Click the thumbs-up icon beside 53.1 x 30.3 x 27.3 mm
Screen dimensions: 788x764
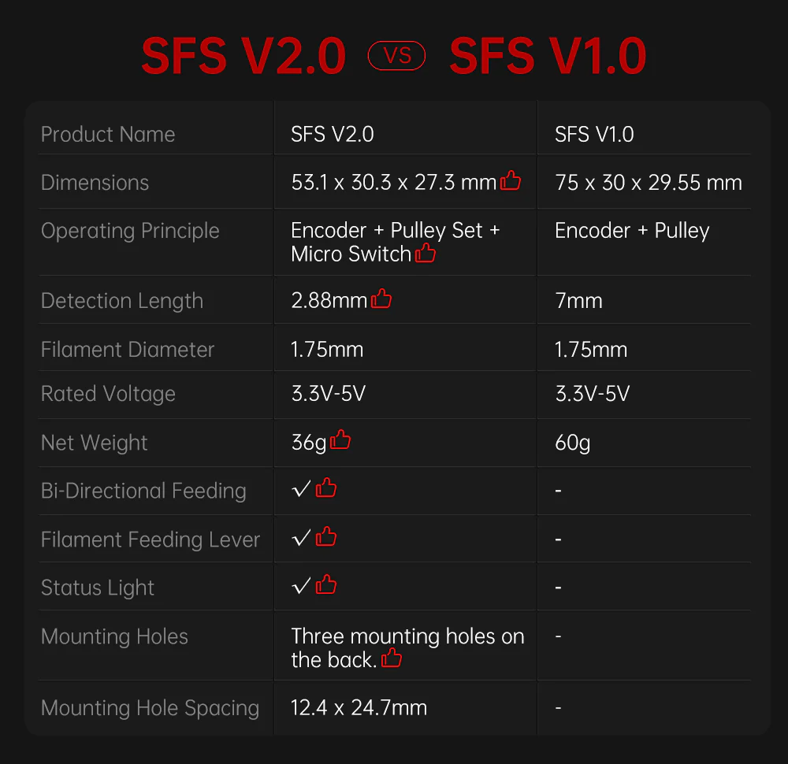coord(511,181)
